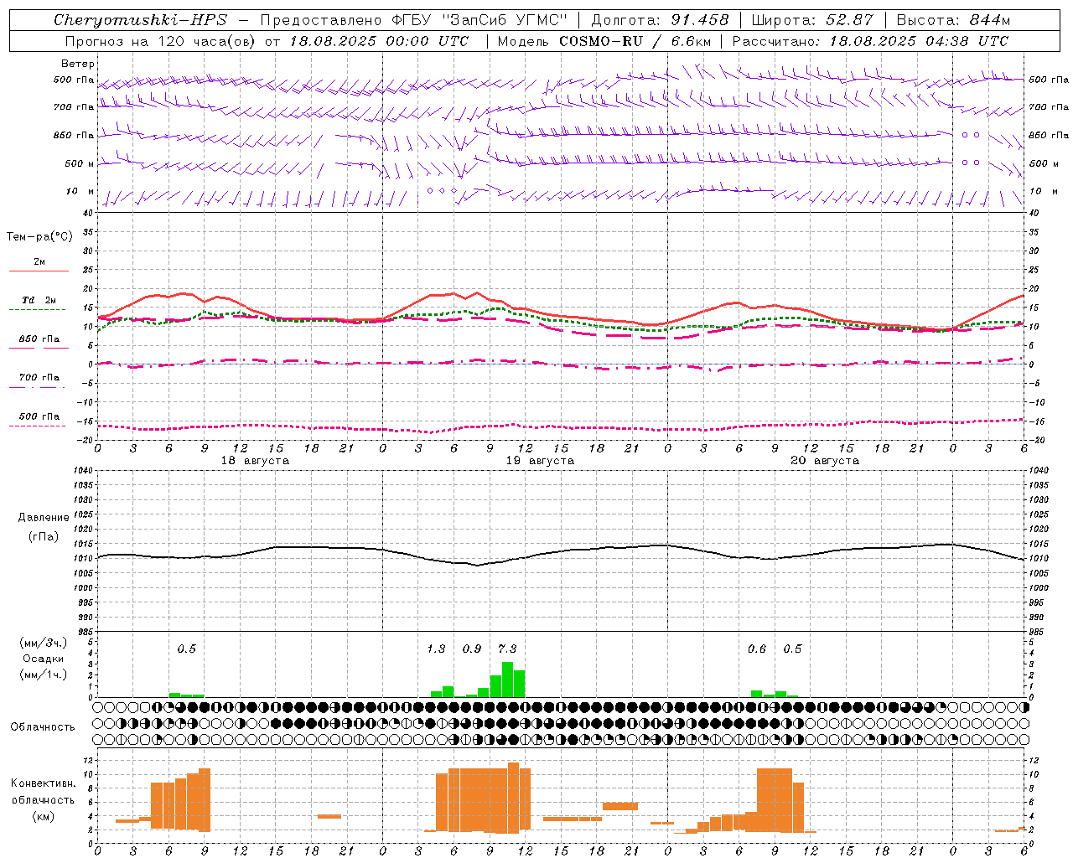The image size is (1073, 858).
Task: Select the model label COSMO-RU / 6.6км
Action: click(x=635, y=41)
